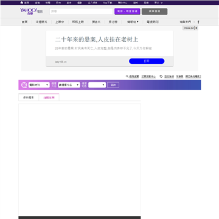
Task: Open the Facebook follow icon
Action: (x=198, y=22)
